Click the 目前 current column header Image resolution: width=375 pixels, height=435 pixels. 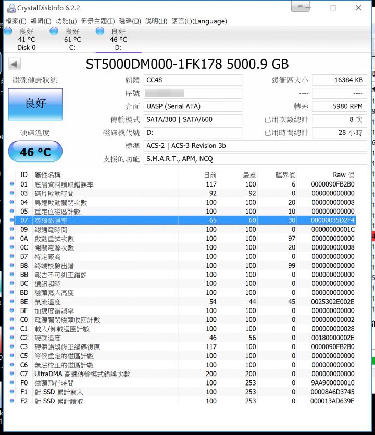point(210,175)
